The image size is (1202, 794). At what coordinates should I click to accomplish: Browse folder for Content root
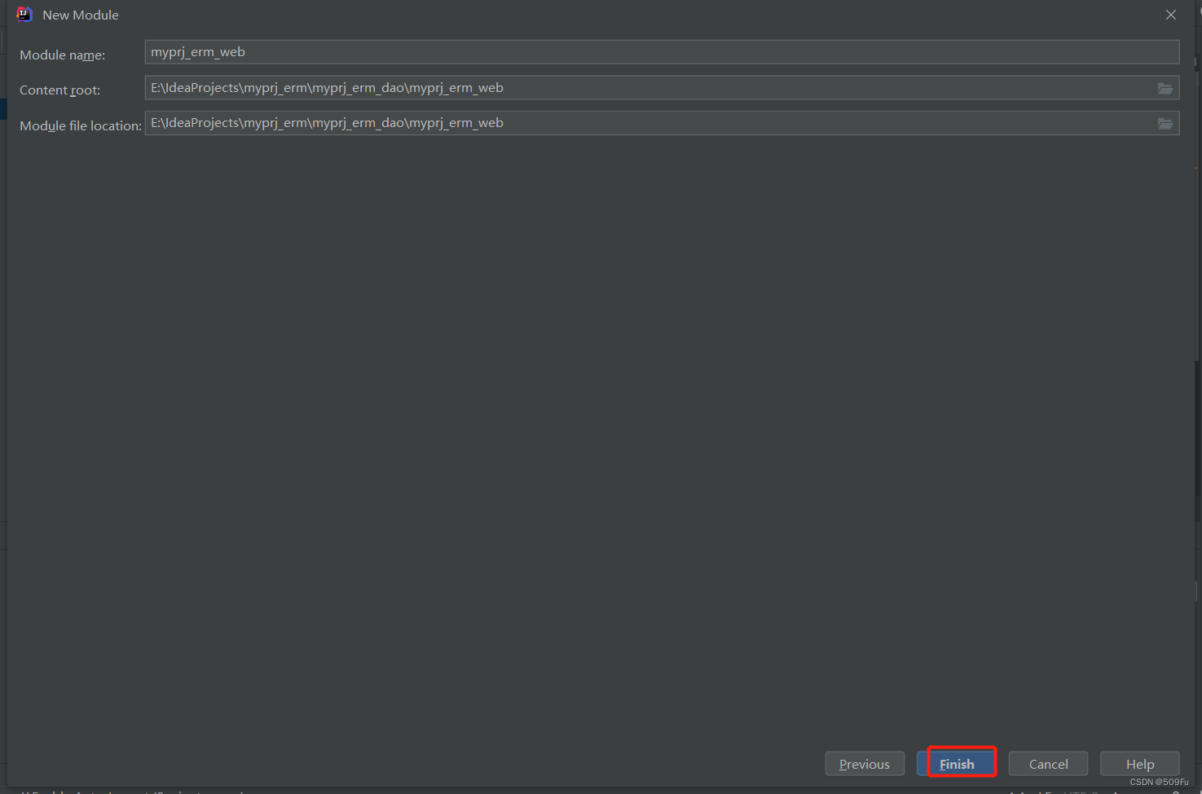point(1165,88)
